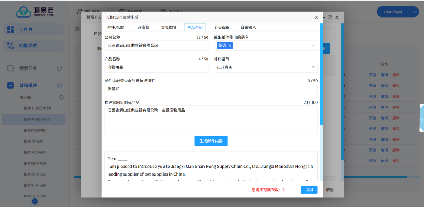This screenshot has height=207, width=424.
Task: Close the ChatGPT自动生成 dialog
Action: (x=316, y=17)
